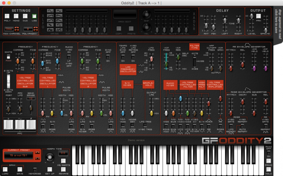
Task: Click the Low Frequency Oscillator block
Action: [x=127, y=69]
